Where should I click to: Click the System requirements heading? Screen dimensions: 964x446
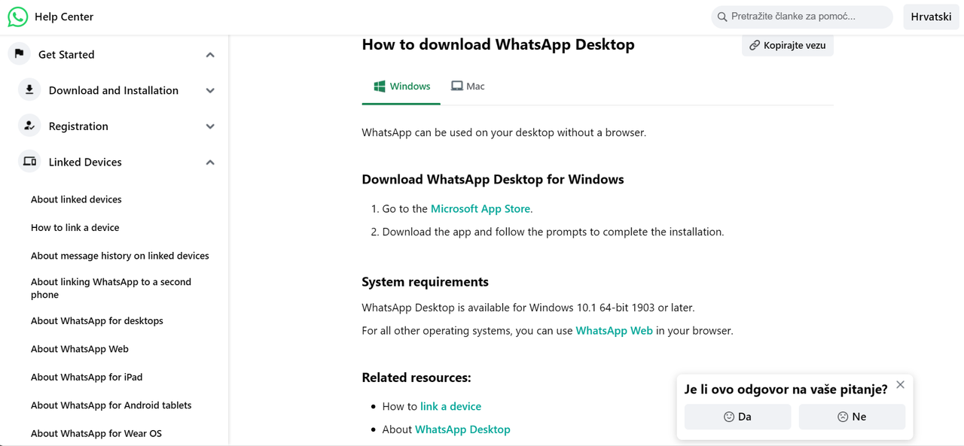[x=425, y=282]
